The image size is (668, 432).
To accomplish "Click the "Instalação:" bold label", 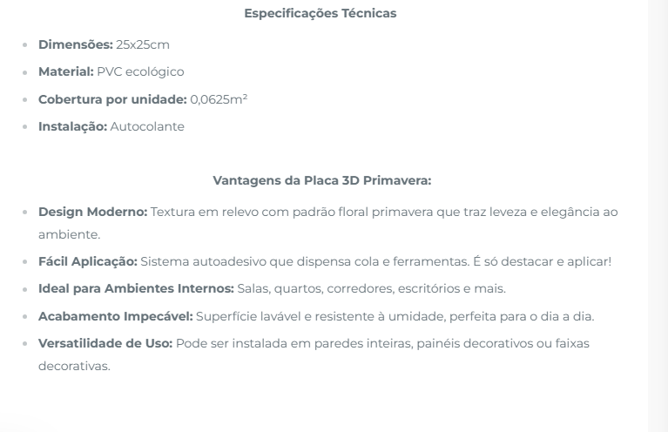I will (72, 127).
